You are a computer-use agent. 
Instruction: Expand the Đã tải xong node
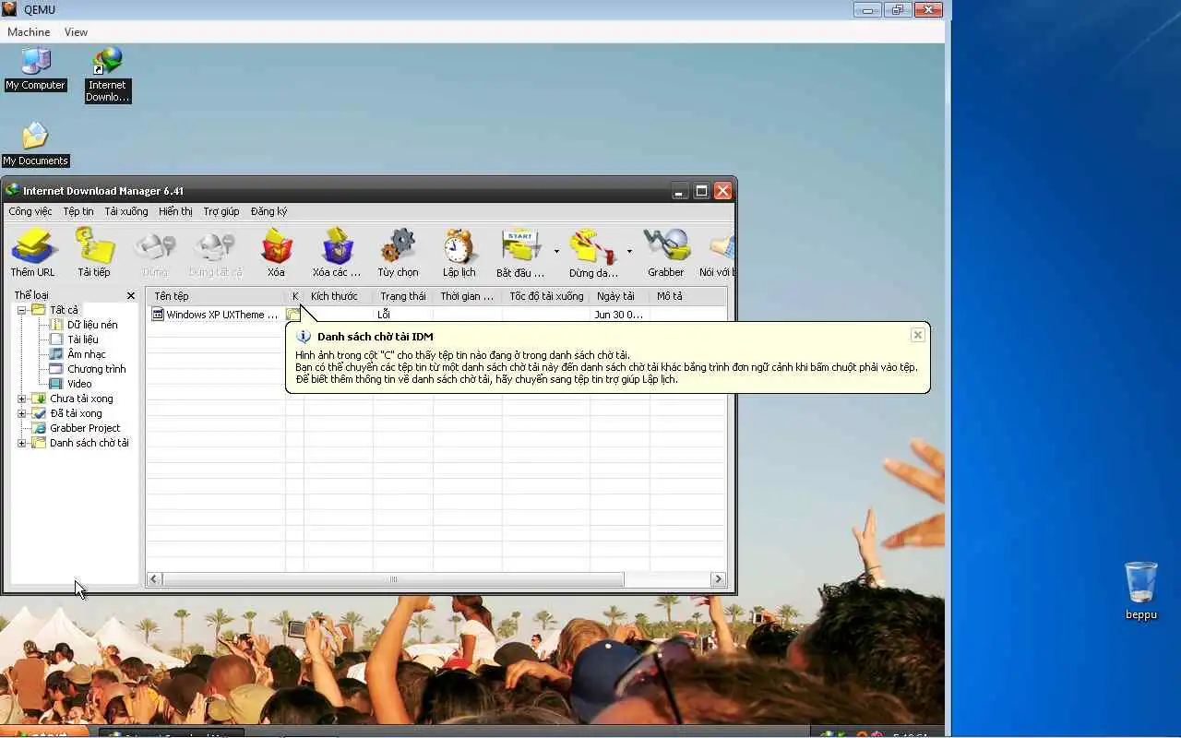pos(22,413)
